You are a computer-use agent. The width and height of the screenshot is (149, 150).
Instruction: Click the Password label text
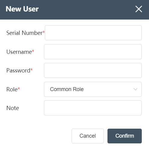coord(18,70)
